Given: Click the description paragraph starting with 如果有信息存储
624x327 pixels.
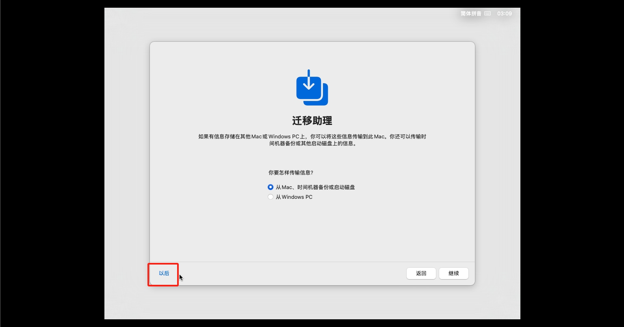Looking at the screenshot, I should pyautogui.click(x=312, y=140).
